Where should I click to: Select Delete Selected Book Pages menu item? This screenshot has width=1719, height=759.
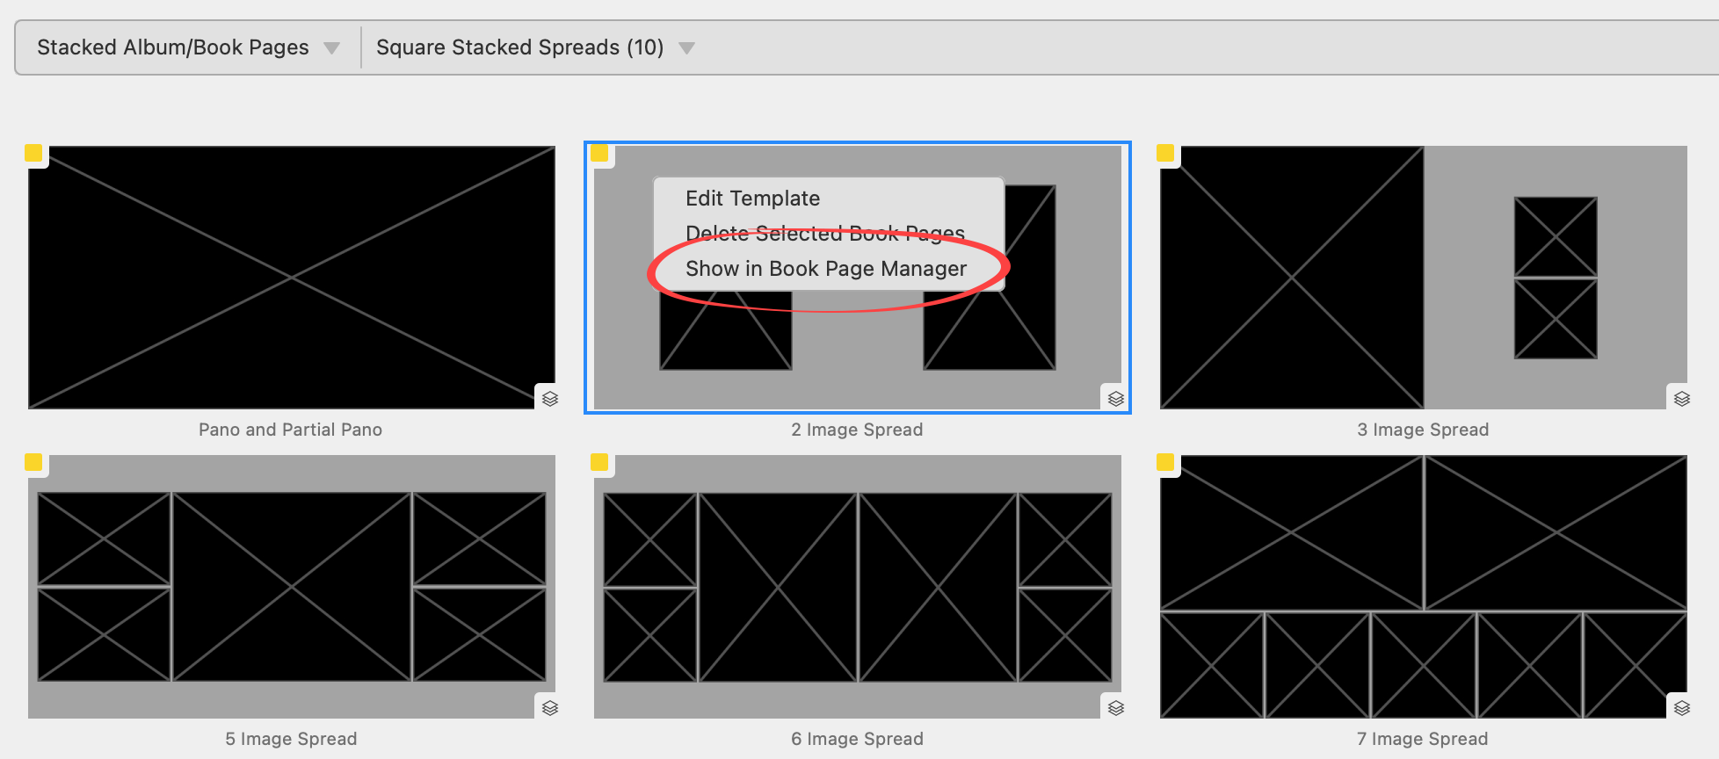tap(824, 234)
